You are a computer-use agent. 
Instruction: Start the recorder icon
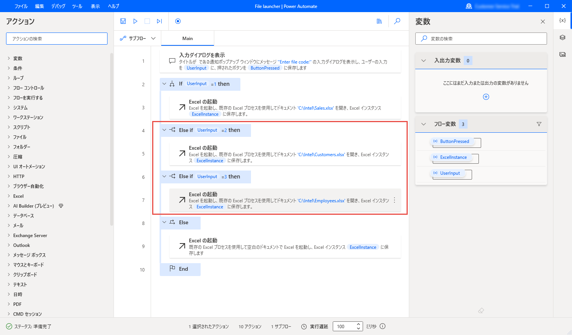(178, 21)
